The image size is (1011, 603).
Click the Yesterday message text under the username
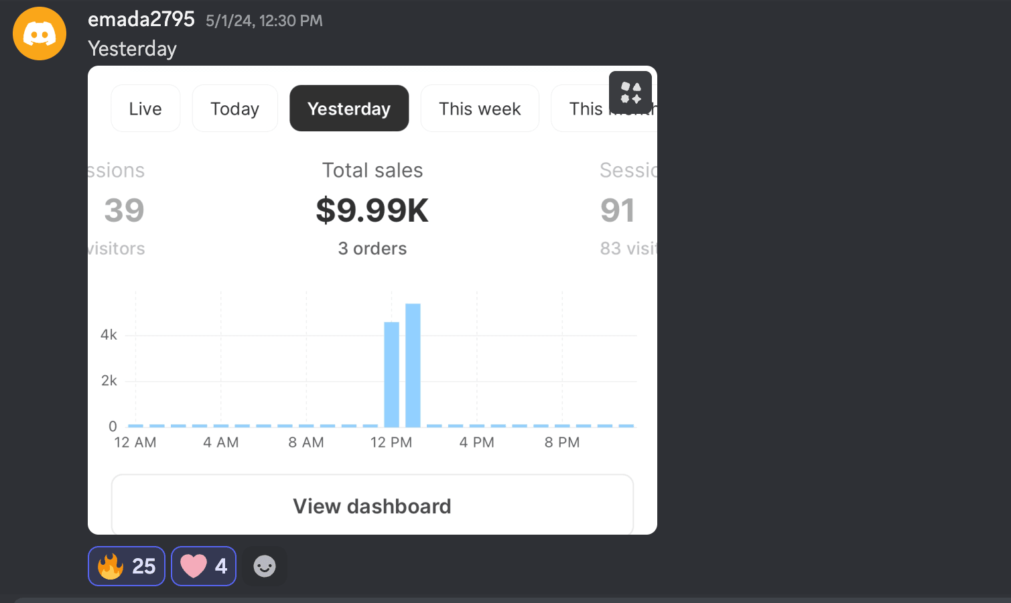click(133, 49)
